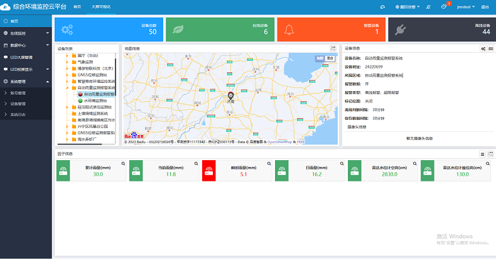Viewport: 496px width, 270px height.
Task: Open the 首页 top navigation tab
Action: (77, 7)
